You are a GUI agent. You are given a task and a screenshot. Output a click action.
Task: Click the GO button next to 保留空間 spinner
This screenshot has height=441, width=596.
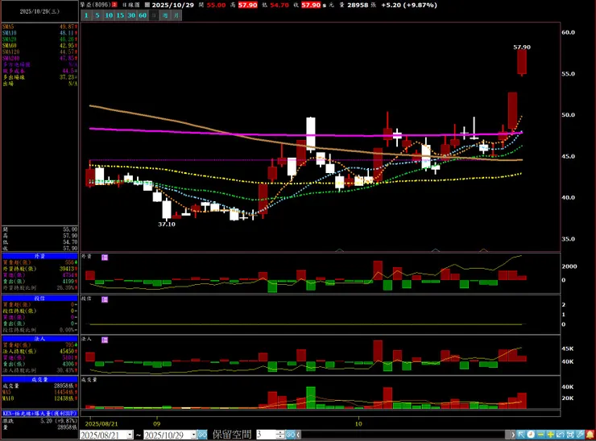pyautogui.click(x=290, y=435)
